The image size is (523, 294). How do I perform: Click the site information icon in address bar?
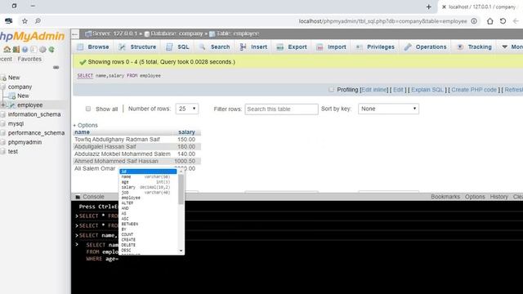(474, 21)
